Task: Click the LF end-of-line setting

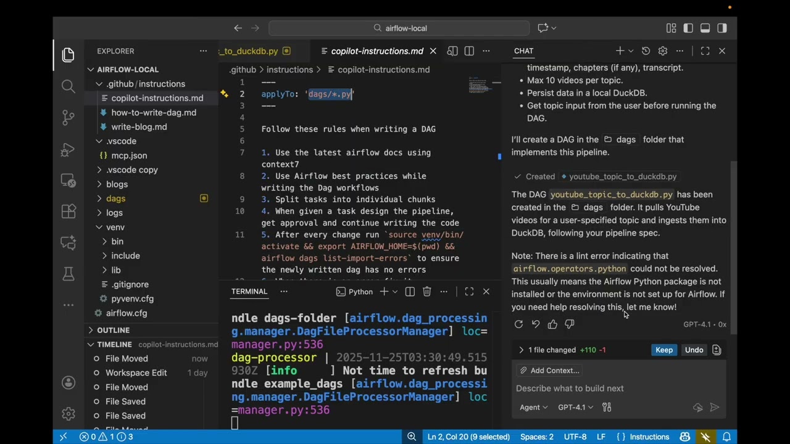Action: (601, 437)
